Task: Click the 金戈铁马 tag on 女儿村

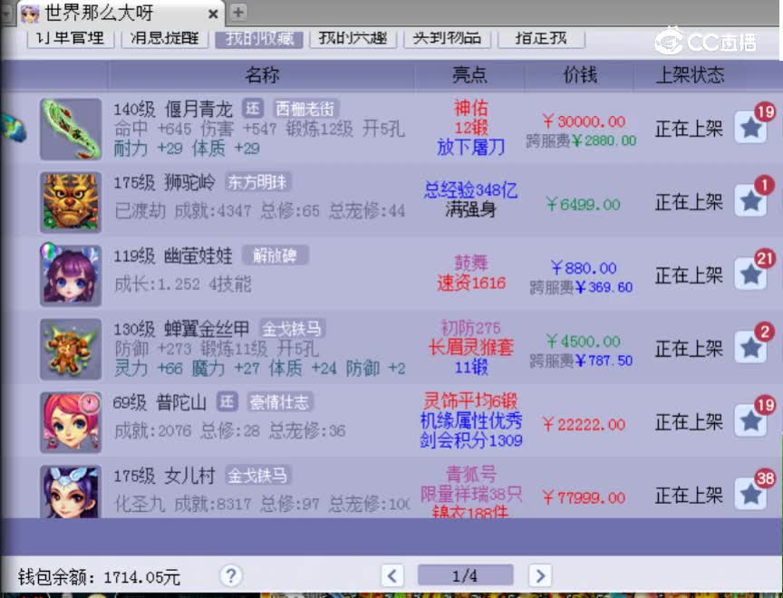Action: [257, 475]
